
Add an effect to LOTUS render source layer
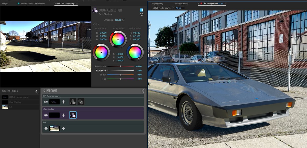pyautogui.click(x=63, y=102)
